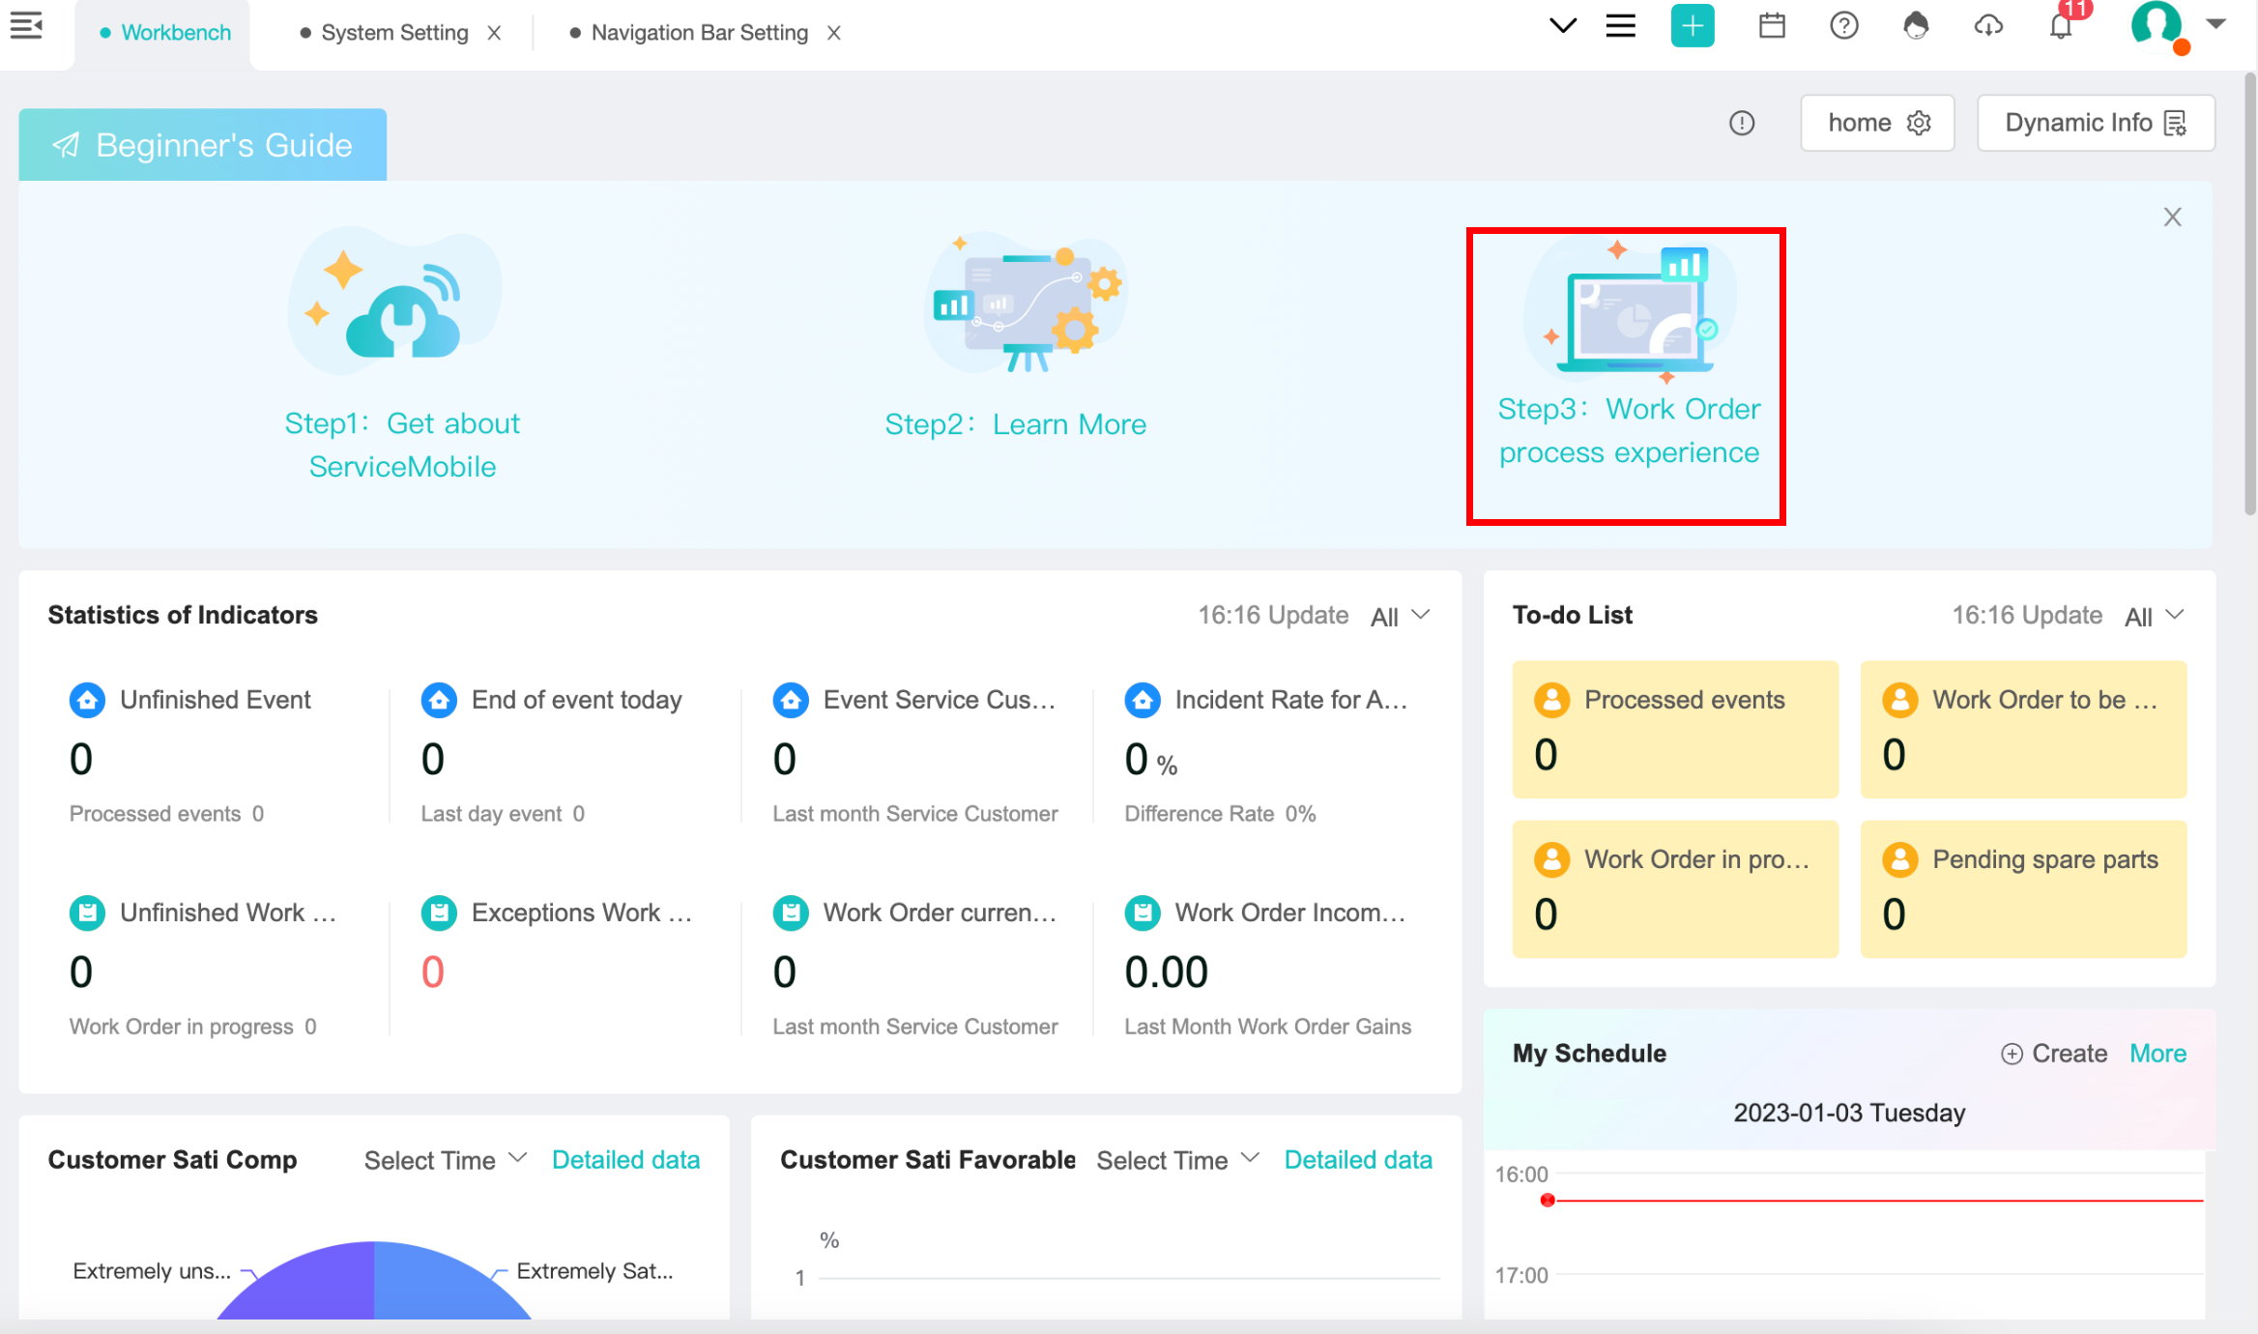Open the home settings button
Viewport: 2258px width, 1334px height.
click(1878, 123)
